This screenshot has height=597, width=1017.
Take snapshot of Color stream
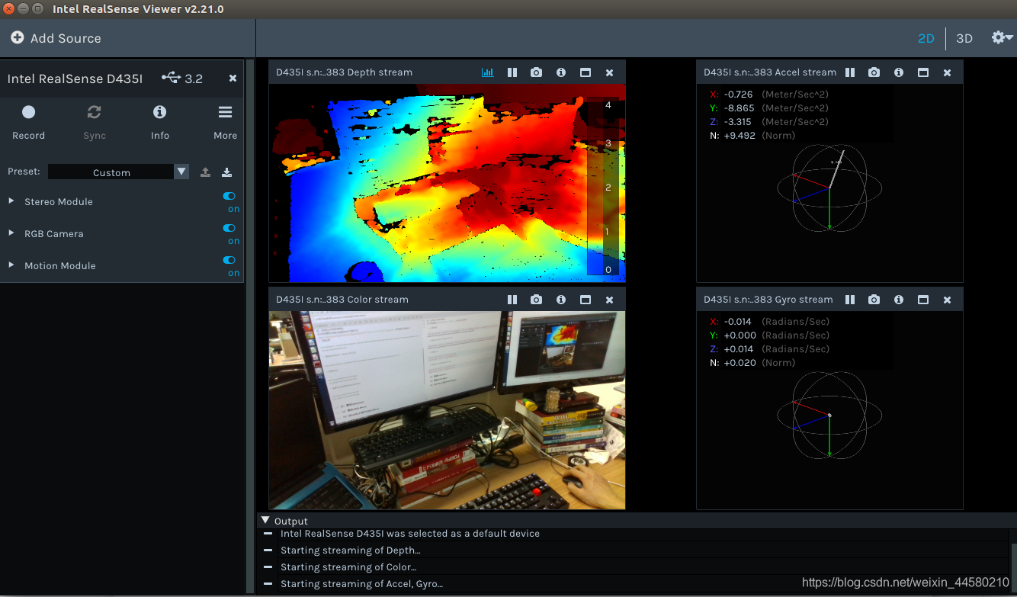coord(537,300)
